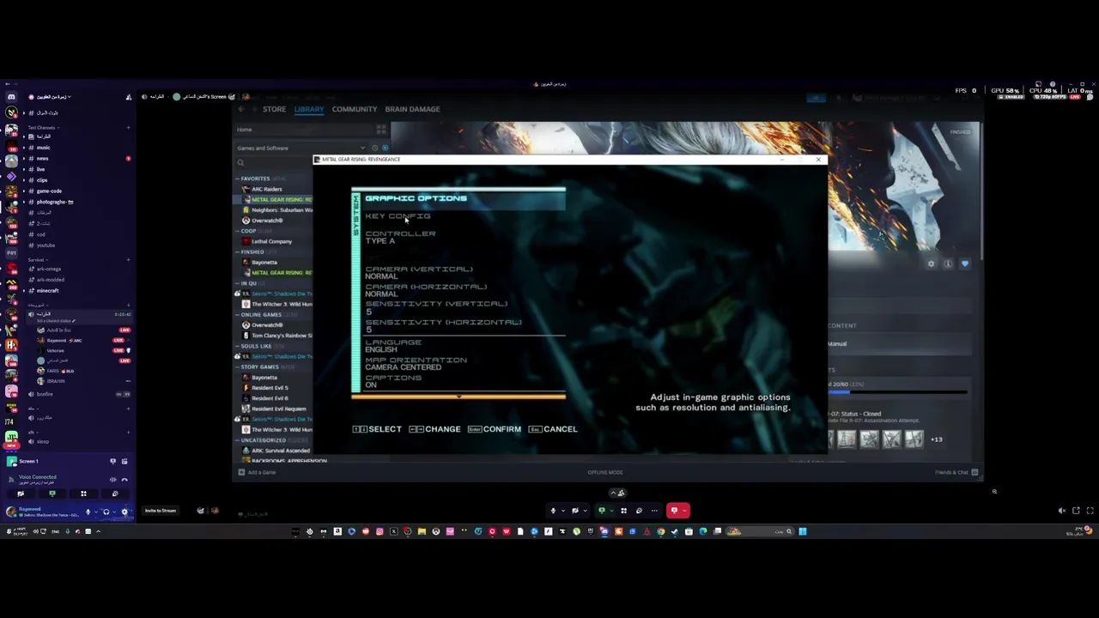1099x618 pixels.
Task: Open the Discord server name dropdown
Action: (53, 97)
